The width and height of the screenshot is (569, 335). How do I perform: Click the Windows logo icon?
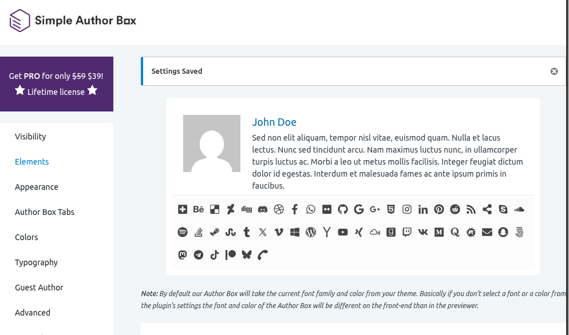click(295, 232)
